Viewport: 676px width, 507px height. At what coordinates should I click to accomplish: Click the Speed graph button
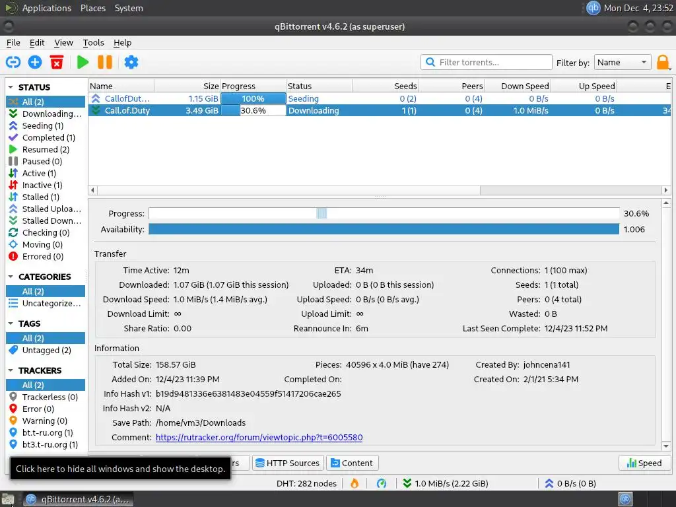(644, 463)
